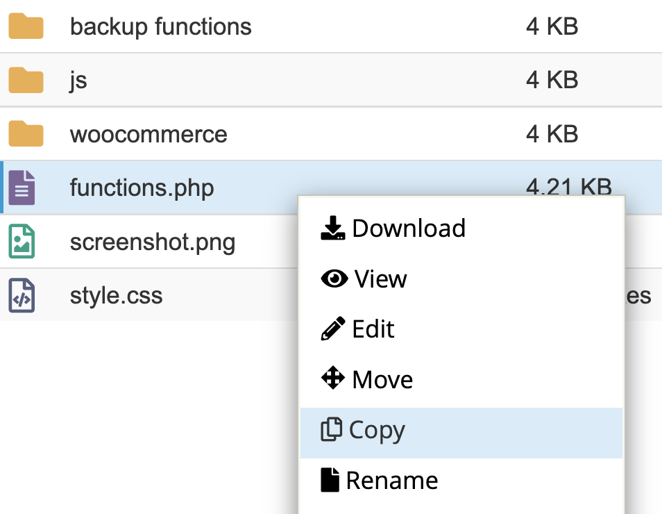Choose View from the context menu
Image resolution: width=662 pixels, height=514 pixels.
461,279
